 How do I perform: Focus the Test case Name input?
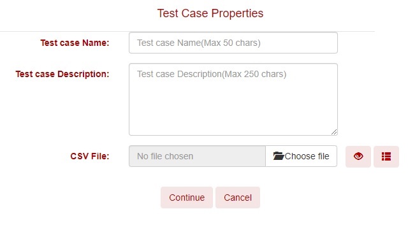[233, 43]
